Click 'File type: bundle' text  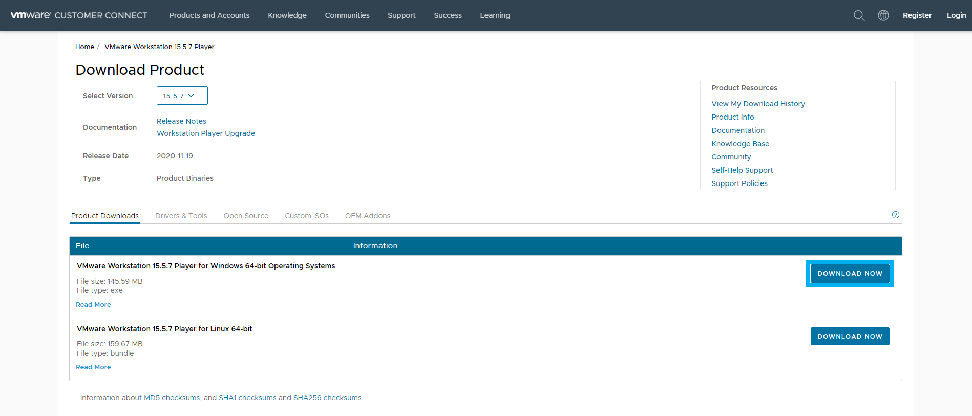pos(105,353)
